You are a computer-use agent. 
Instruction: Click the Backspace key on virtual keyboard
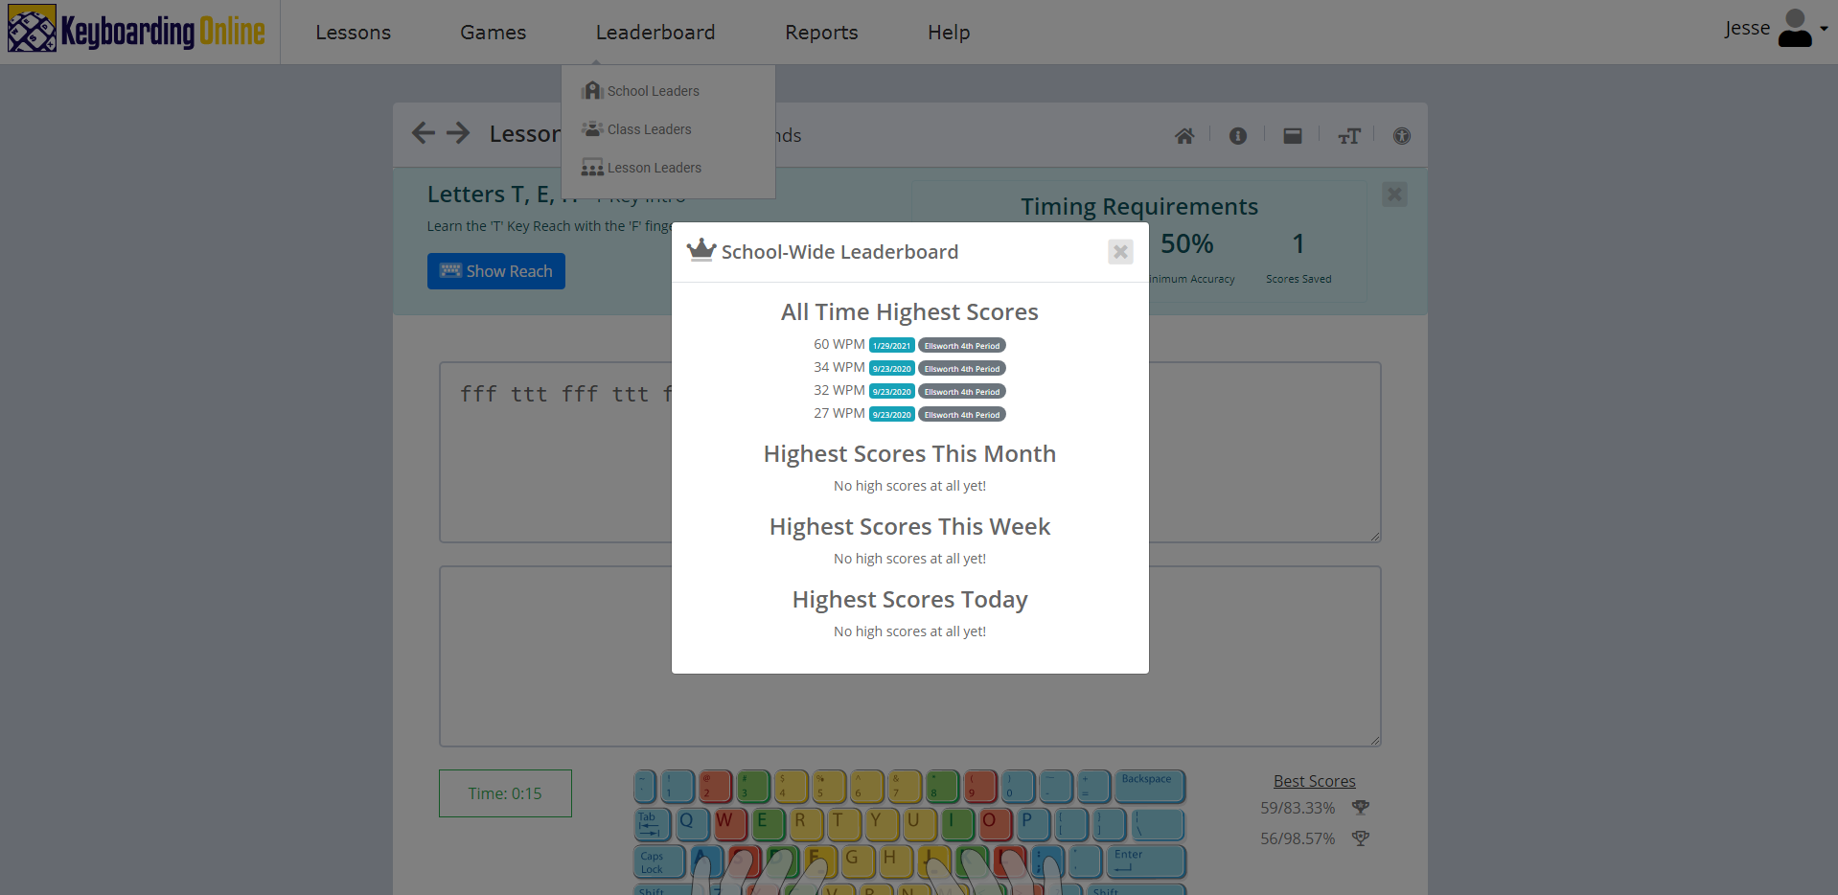pyautogui.click(x=1148, y=786)
